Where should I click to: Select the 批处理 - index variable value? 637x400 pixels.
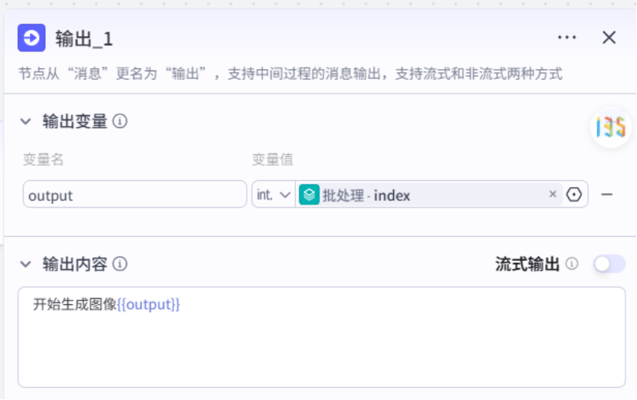pyautogui.click(x=431, y=195)
